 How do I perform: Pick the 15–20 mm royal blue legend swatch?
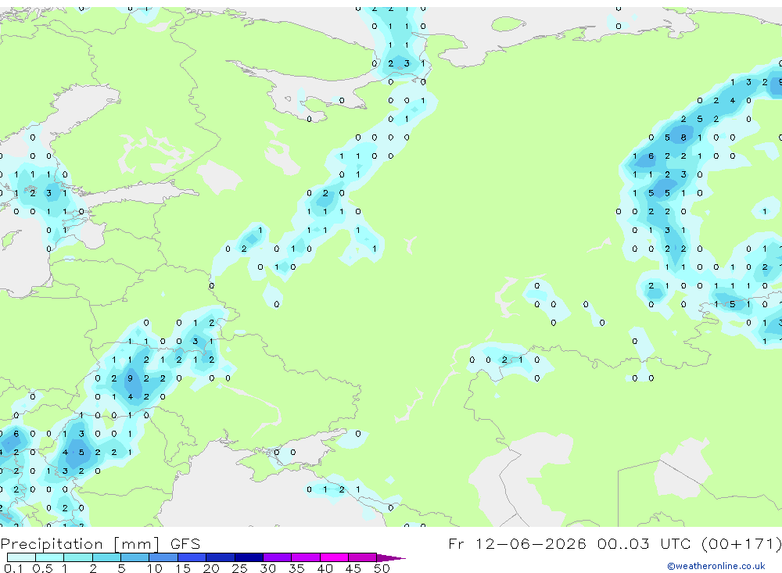click(x=192, y=557)
